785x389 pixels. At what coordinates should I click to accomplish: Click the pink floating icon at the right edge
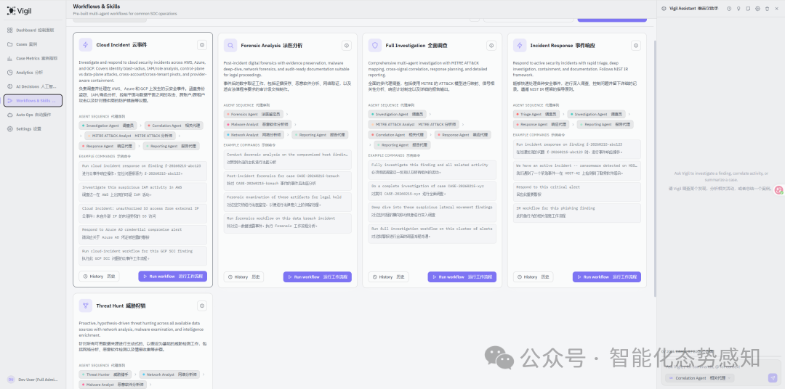tap(779, 190)
